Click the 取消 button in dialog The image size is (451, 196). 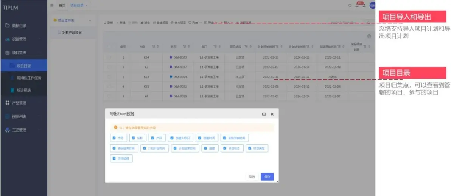click(x=252, y=177)
